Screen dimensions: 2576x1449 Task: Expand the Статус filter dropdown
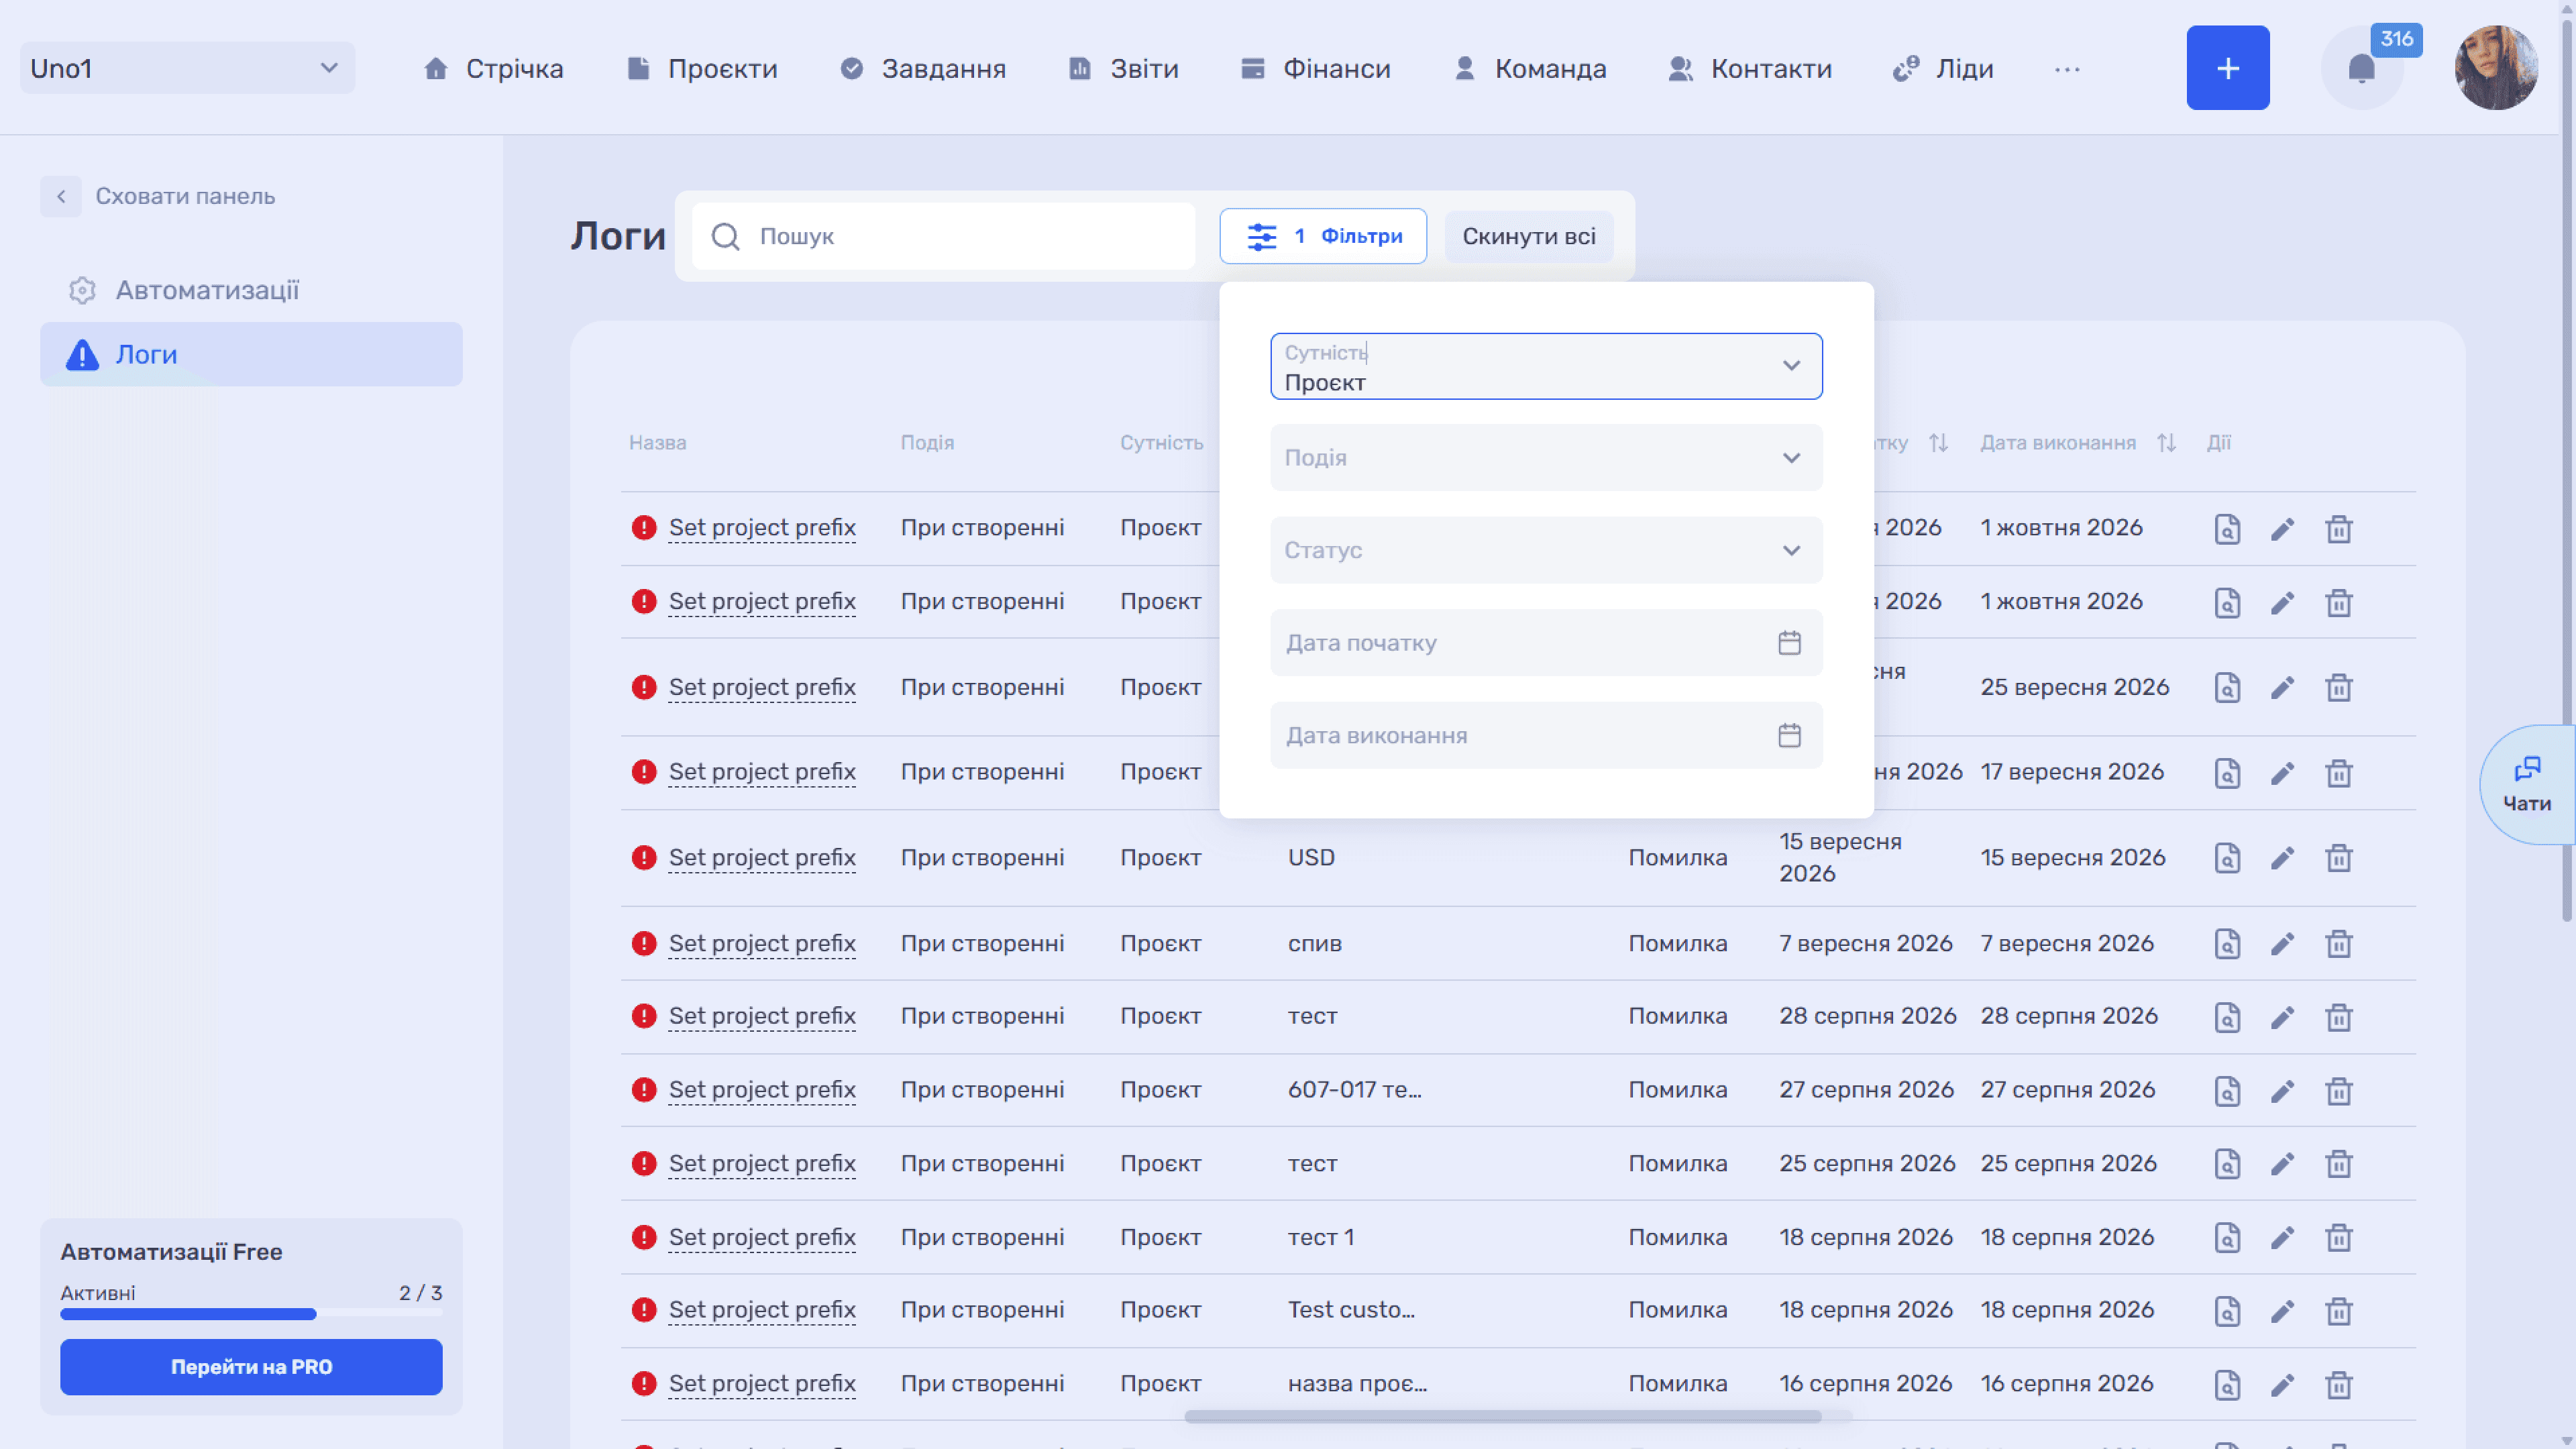tap(1546, 550)
